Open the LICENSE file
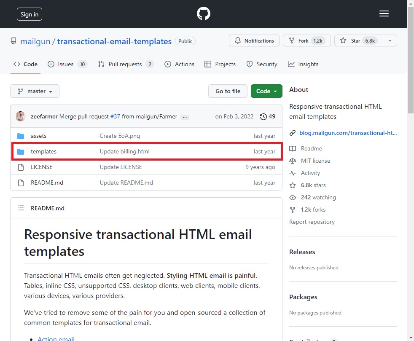The image size is (414, 341). [x=41, y=167]
